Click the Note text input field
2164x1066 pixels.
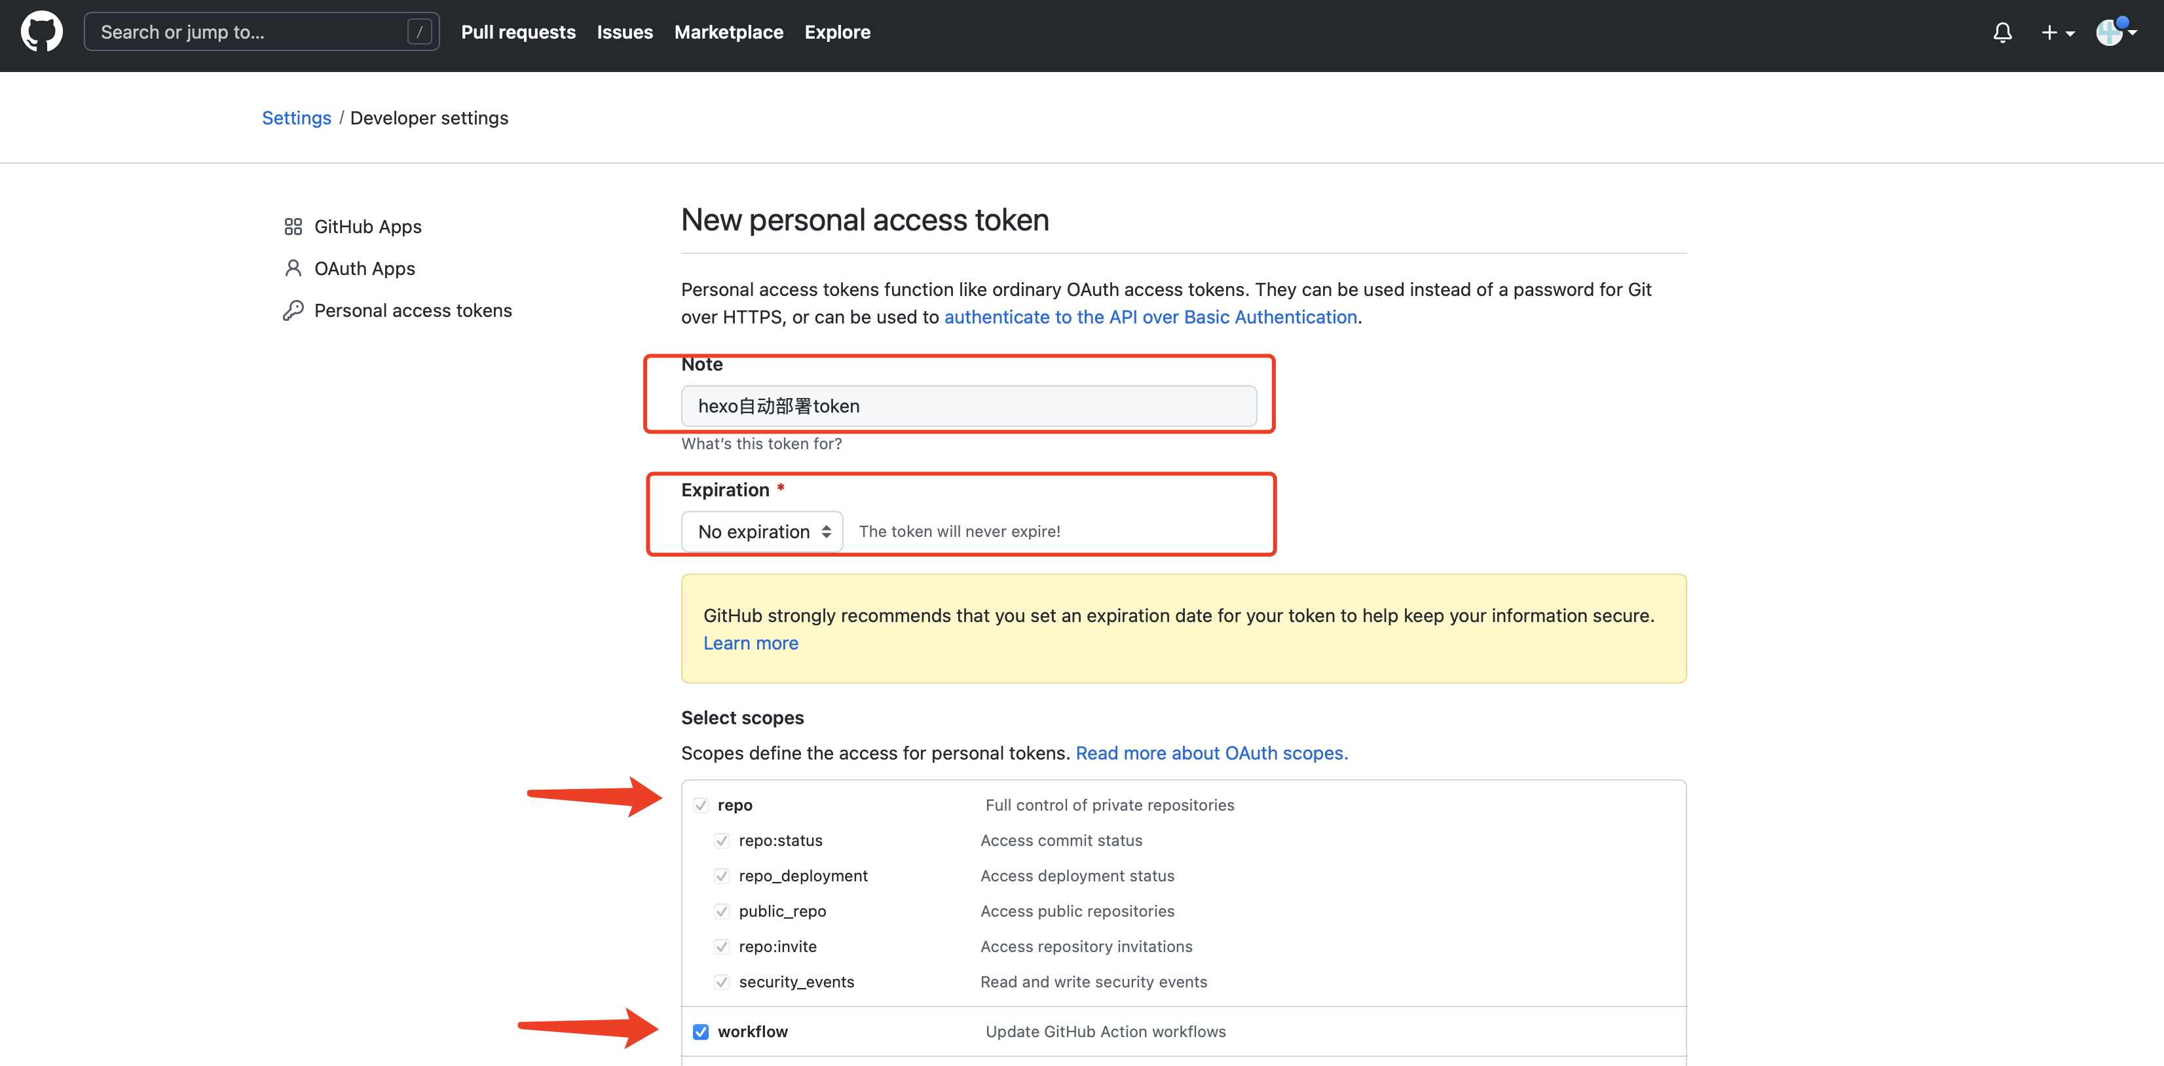[968, 407]
